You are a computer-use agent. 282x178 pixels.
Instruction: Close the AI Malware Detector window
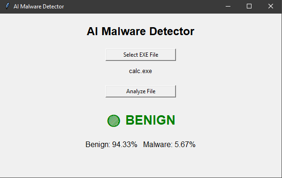[271, 7]
